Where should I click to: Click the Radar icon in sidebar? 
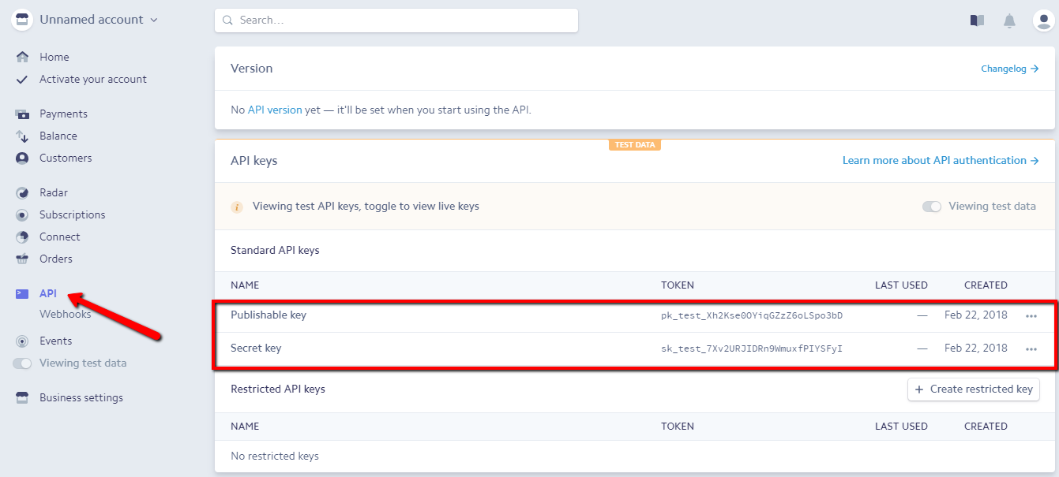point(22,193)
